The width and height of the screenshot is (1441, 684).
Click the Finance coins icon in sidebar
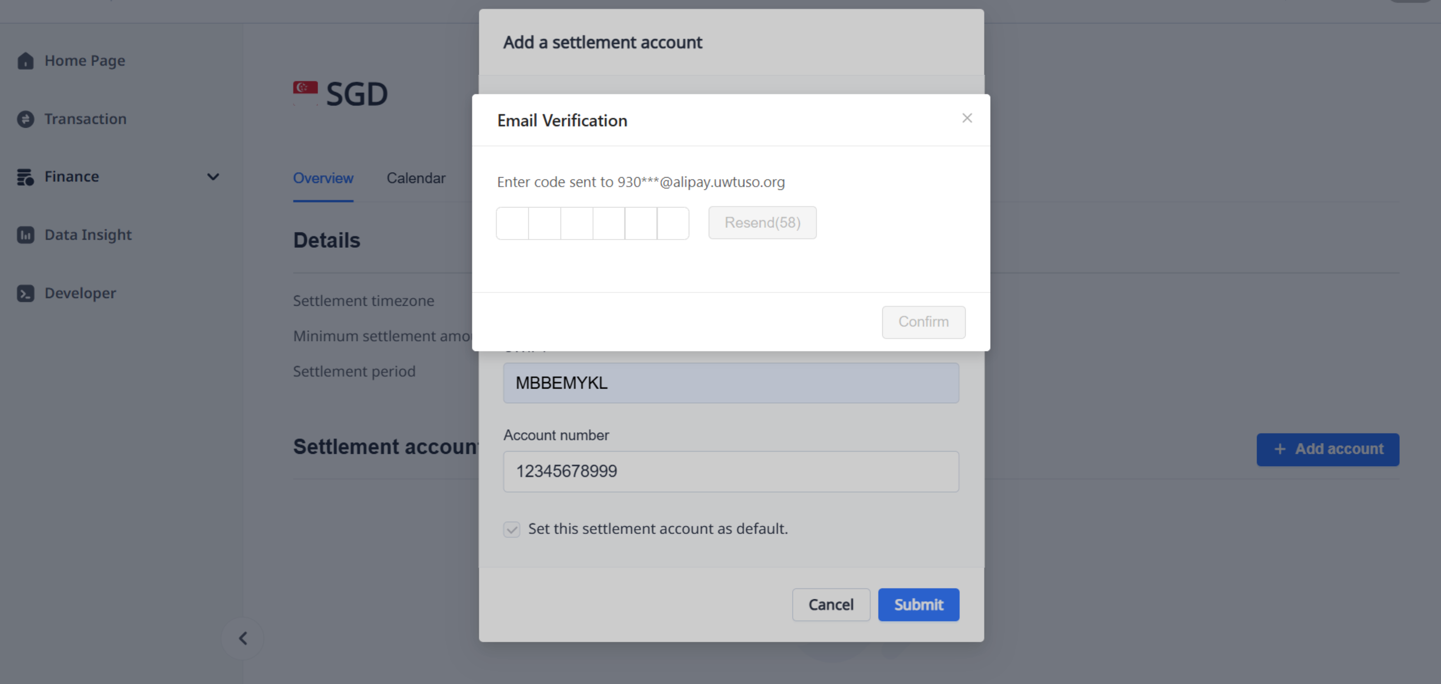(x=25, y=177)
